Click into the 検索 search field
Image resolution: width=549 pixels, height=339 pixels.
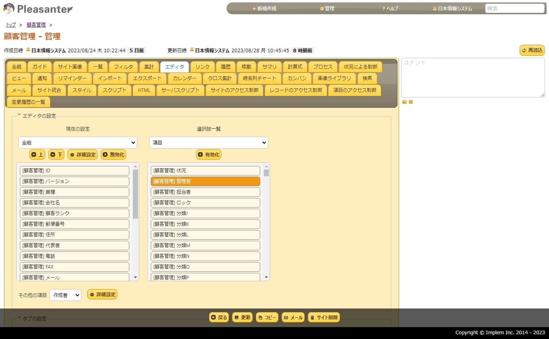514,8
